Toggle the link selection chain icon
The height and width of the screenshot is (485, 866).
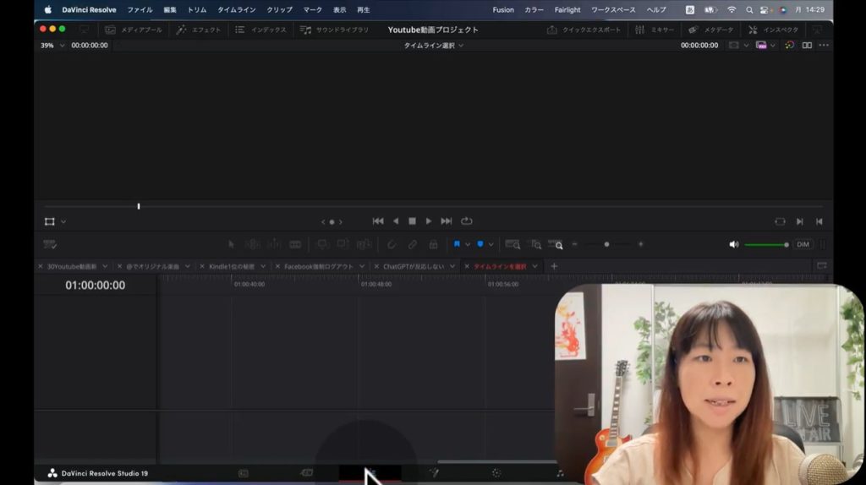pos(413,244)
